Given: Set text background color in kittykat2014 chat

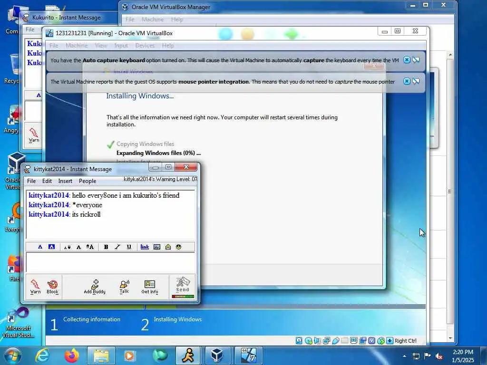Looking at the screenshot, I should pyautogui.click(x=51, y=247).
